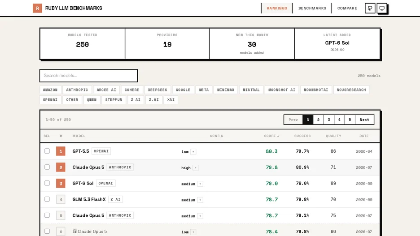Click the Z AI tag beside GLM 5.3 FlashX
420x236 pixels.
[115, 199]
